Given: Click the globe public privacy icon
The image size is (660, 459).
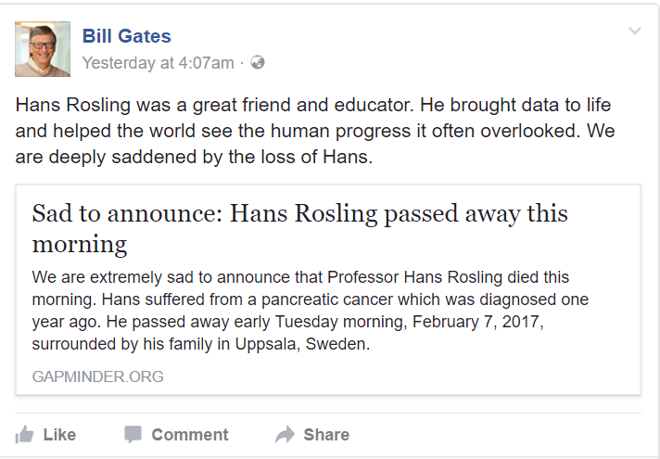Looking at the screenshot, I should (x=258, y=63).
